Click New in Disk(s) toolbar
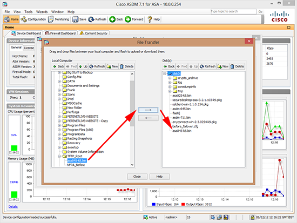 click(222, 66)
